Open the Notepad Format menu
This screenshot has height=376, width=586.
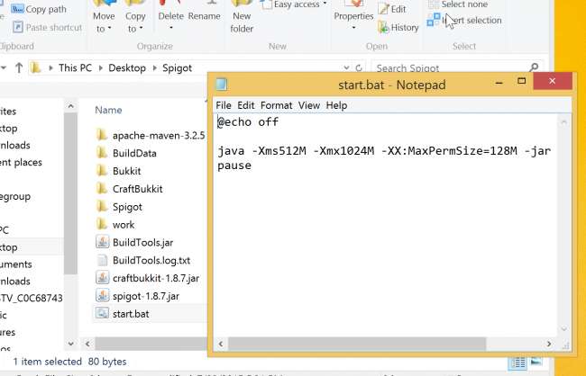tap(277, 105)
